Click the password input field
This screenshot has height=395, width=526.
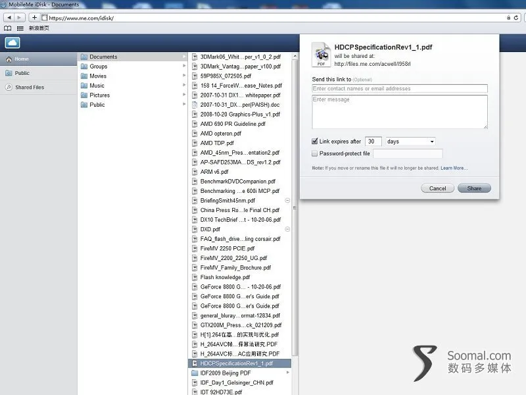408,153
